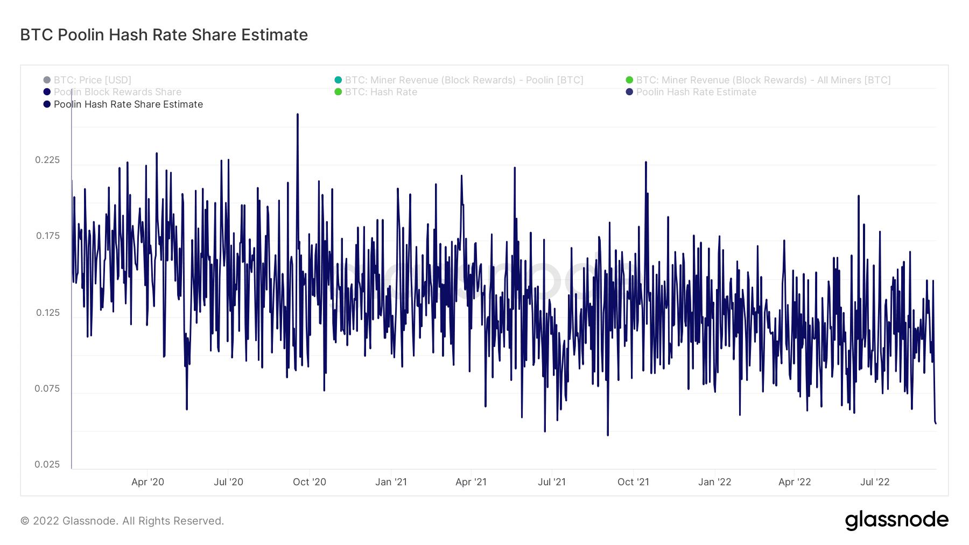The height and width of the screenshot is (545, 969).
Task: Hide Poolin Hash Rate Share Estimate label
Action: [x=128, y=104]
